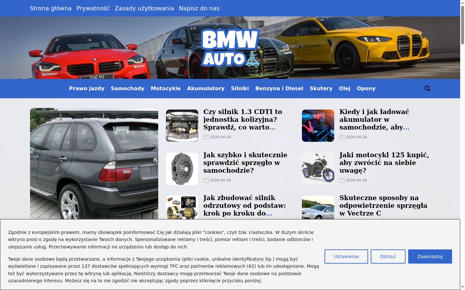Reject cookies with Odrzuć button

pos(388,256)
